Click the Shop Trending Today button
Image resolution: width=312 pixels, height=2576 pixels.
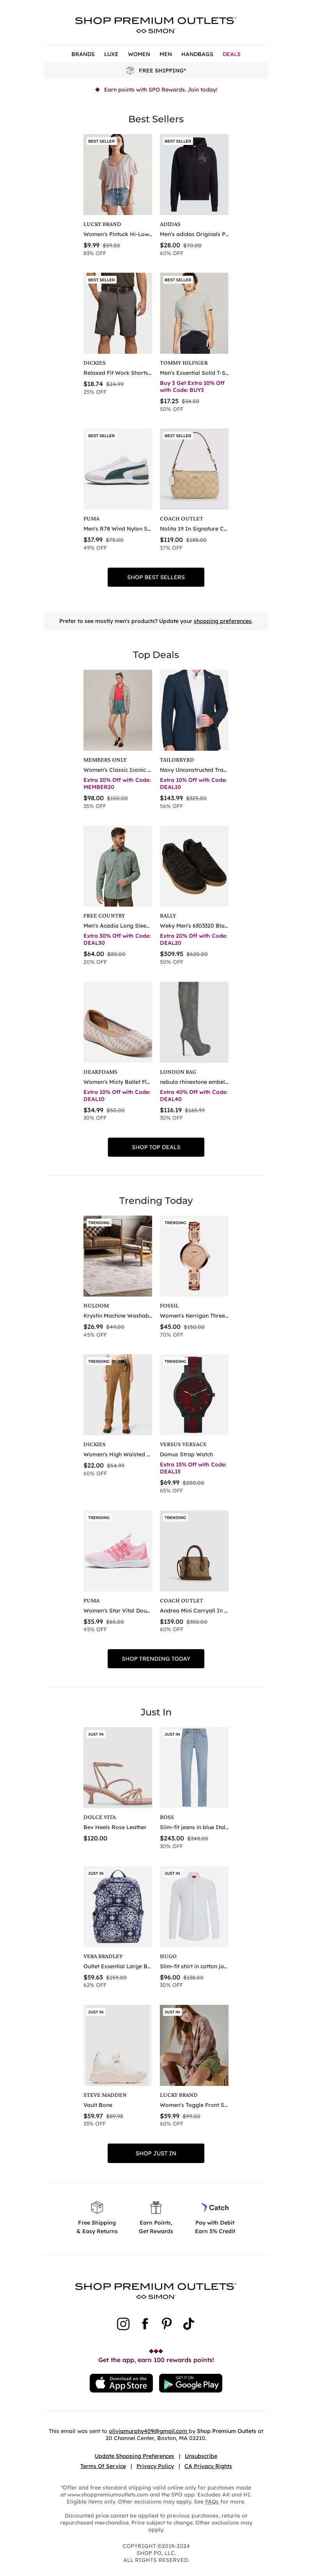156,1658
